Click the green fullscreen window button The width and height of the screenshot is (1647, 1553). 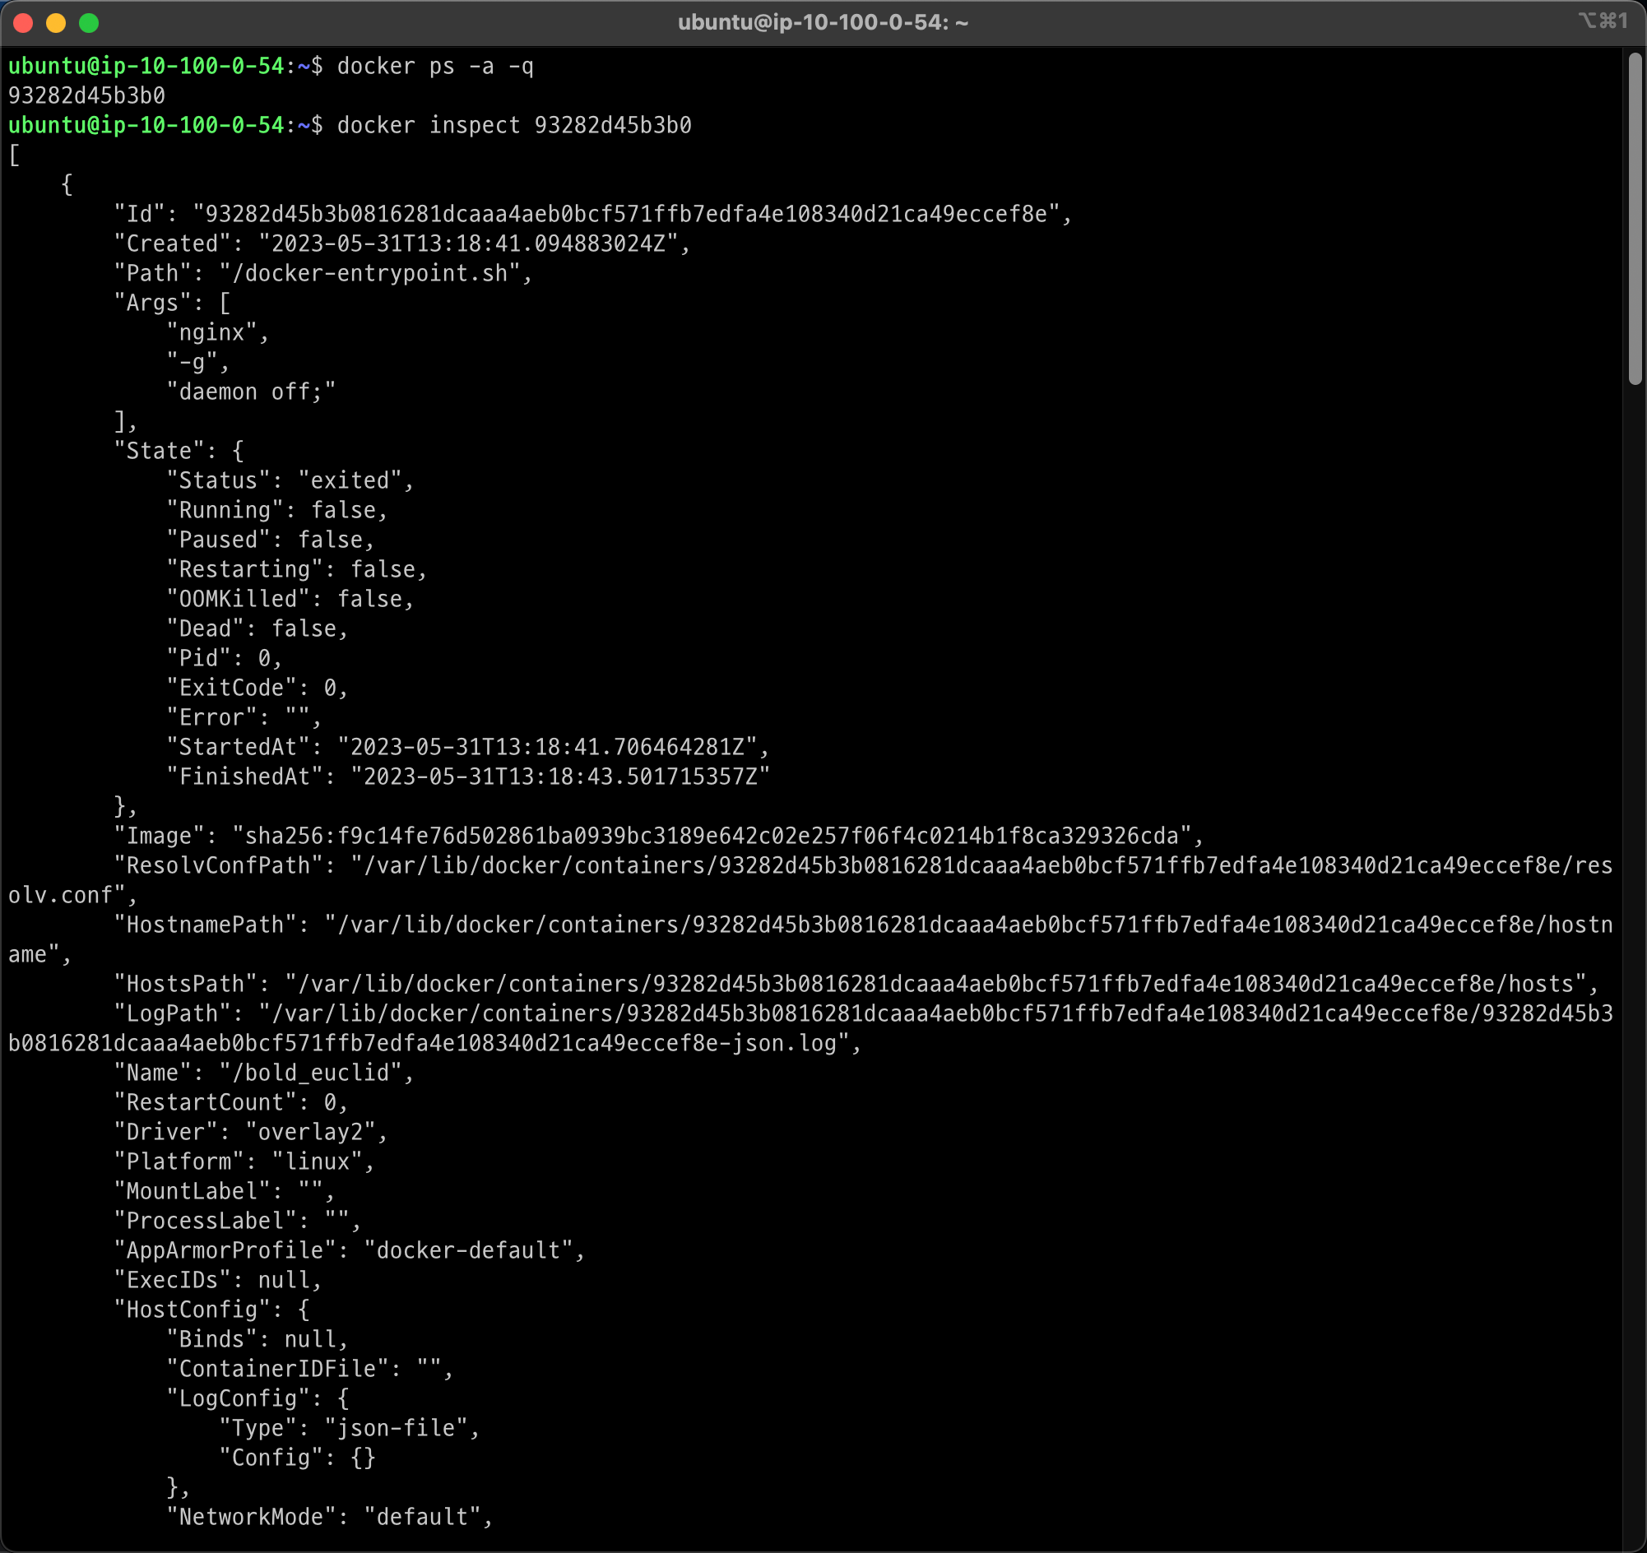(89, 23)
